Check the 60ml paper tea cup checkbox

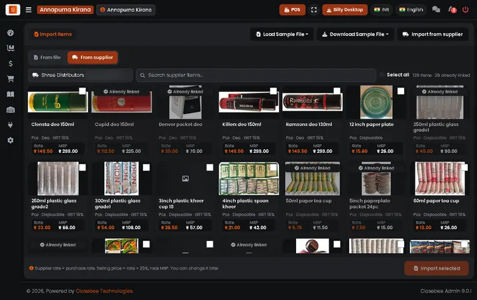point(464,168)
